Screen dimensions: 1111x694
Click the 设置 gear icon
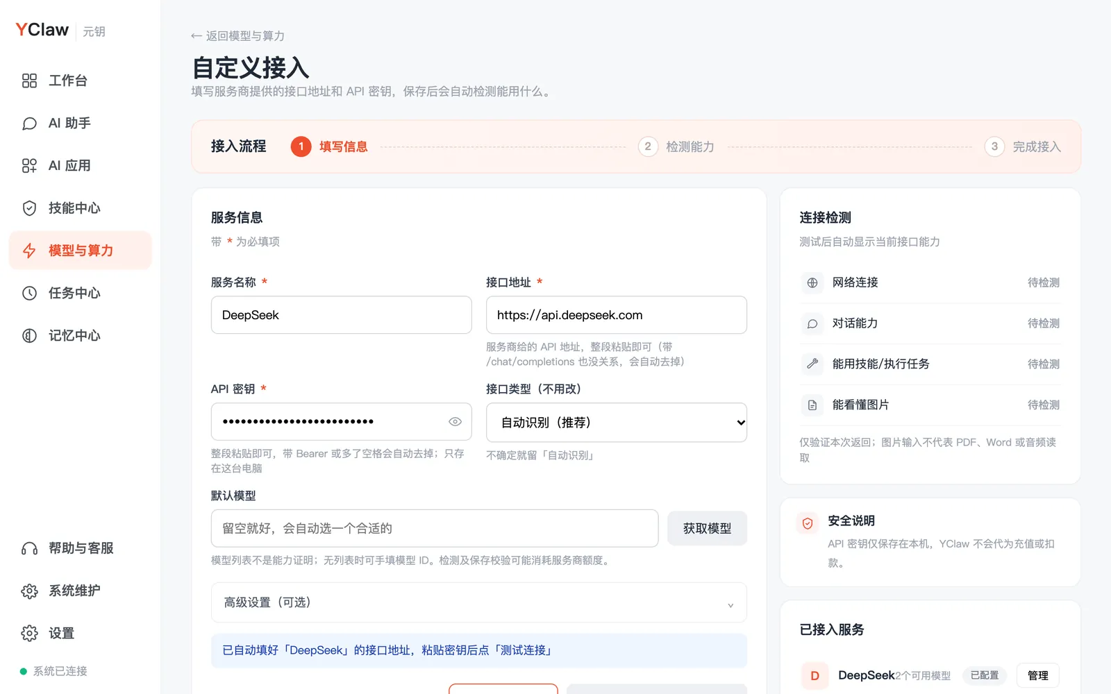[x=29, y=633]
